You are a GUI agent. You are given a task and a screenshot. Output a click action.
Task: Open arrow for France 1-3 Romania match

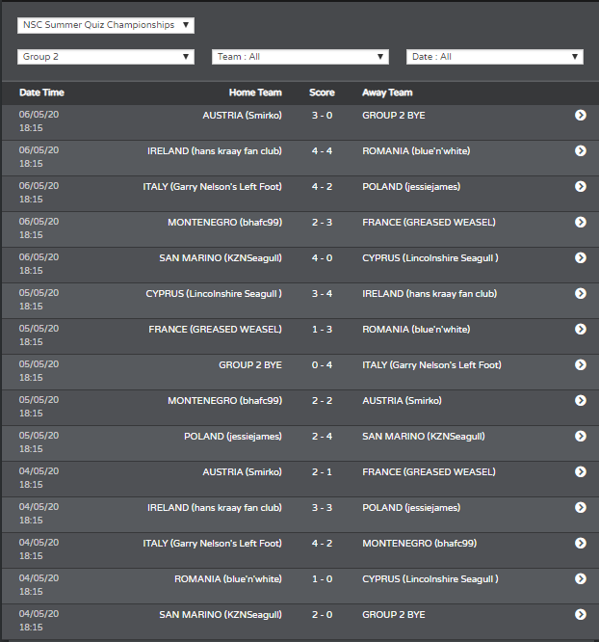[x=580, y=329]
